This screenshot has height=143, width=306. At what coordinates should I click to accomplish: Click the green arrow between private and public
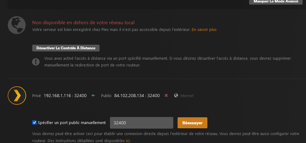point(93,96)
